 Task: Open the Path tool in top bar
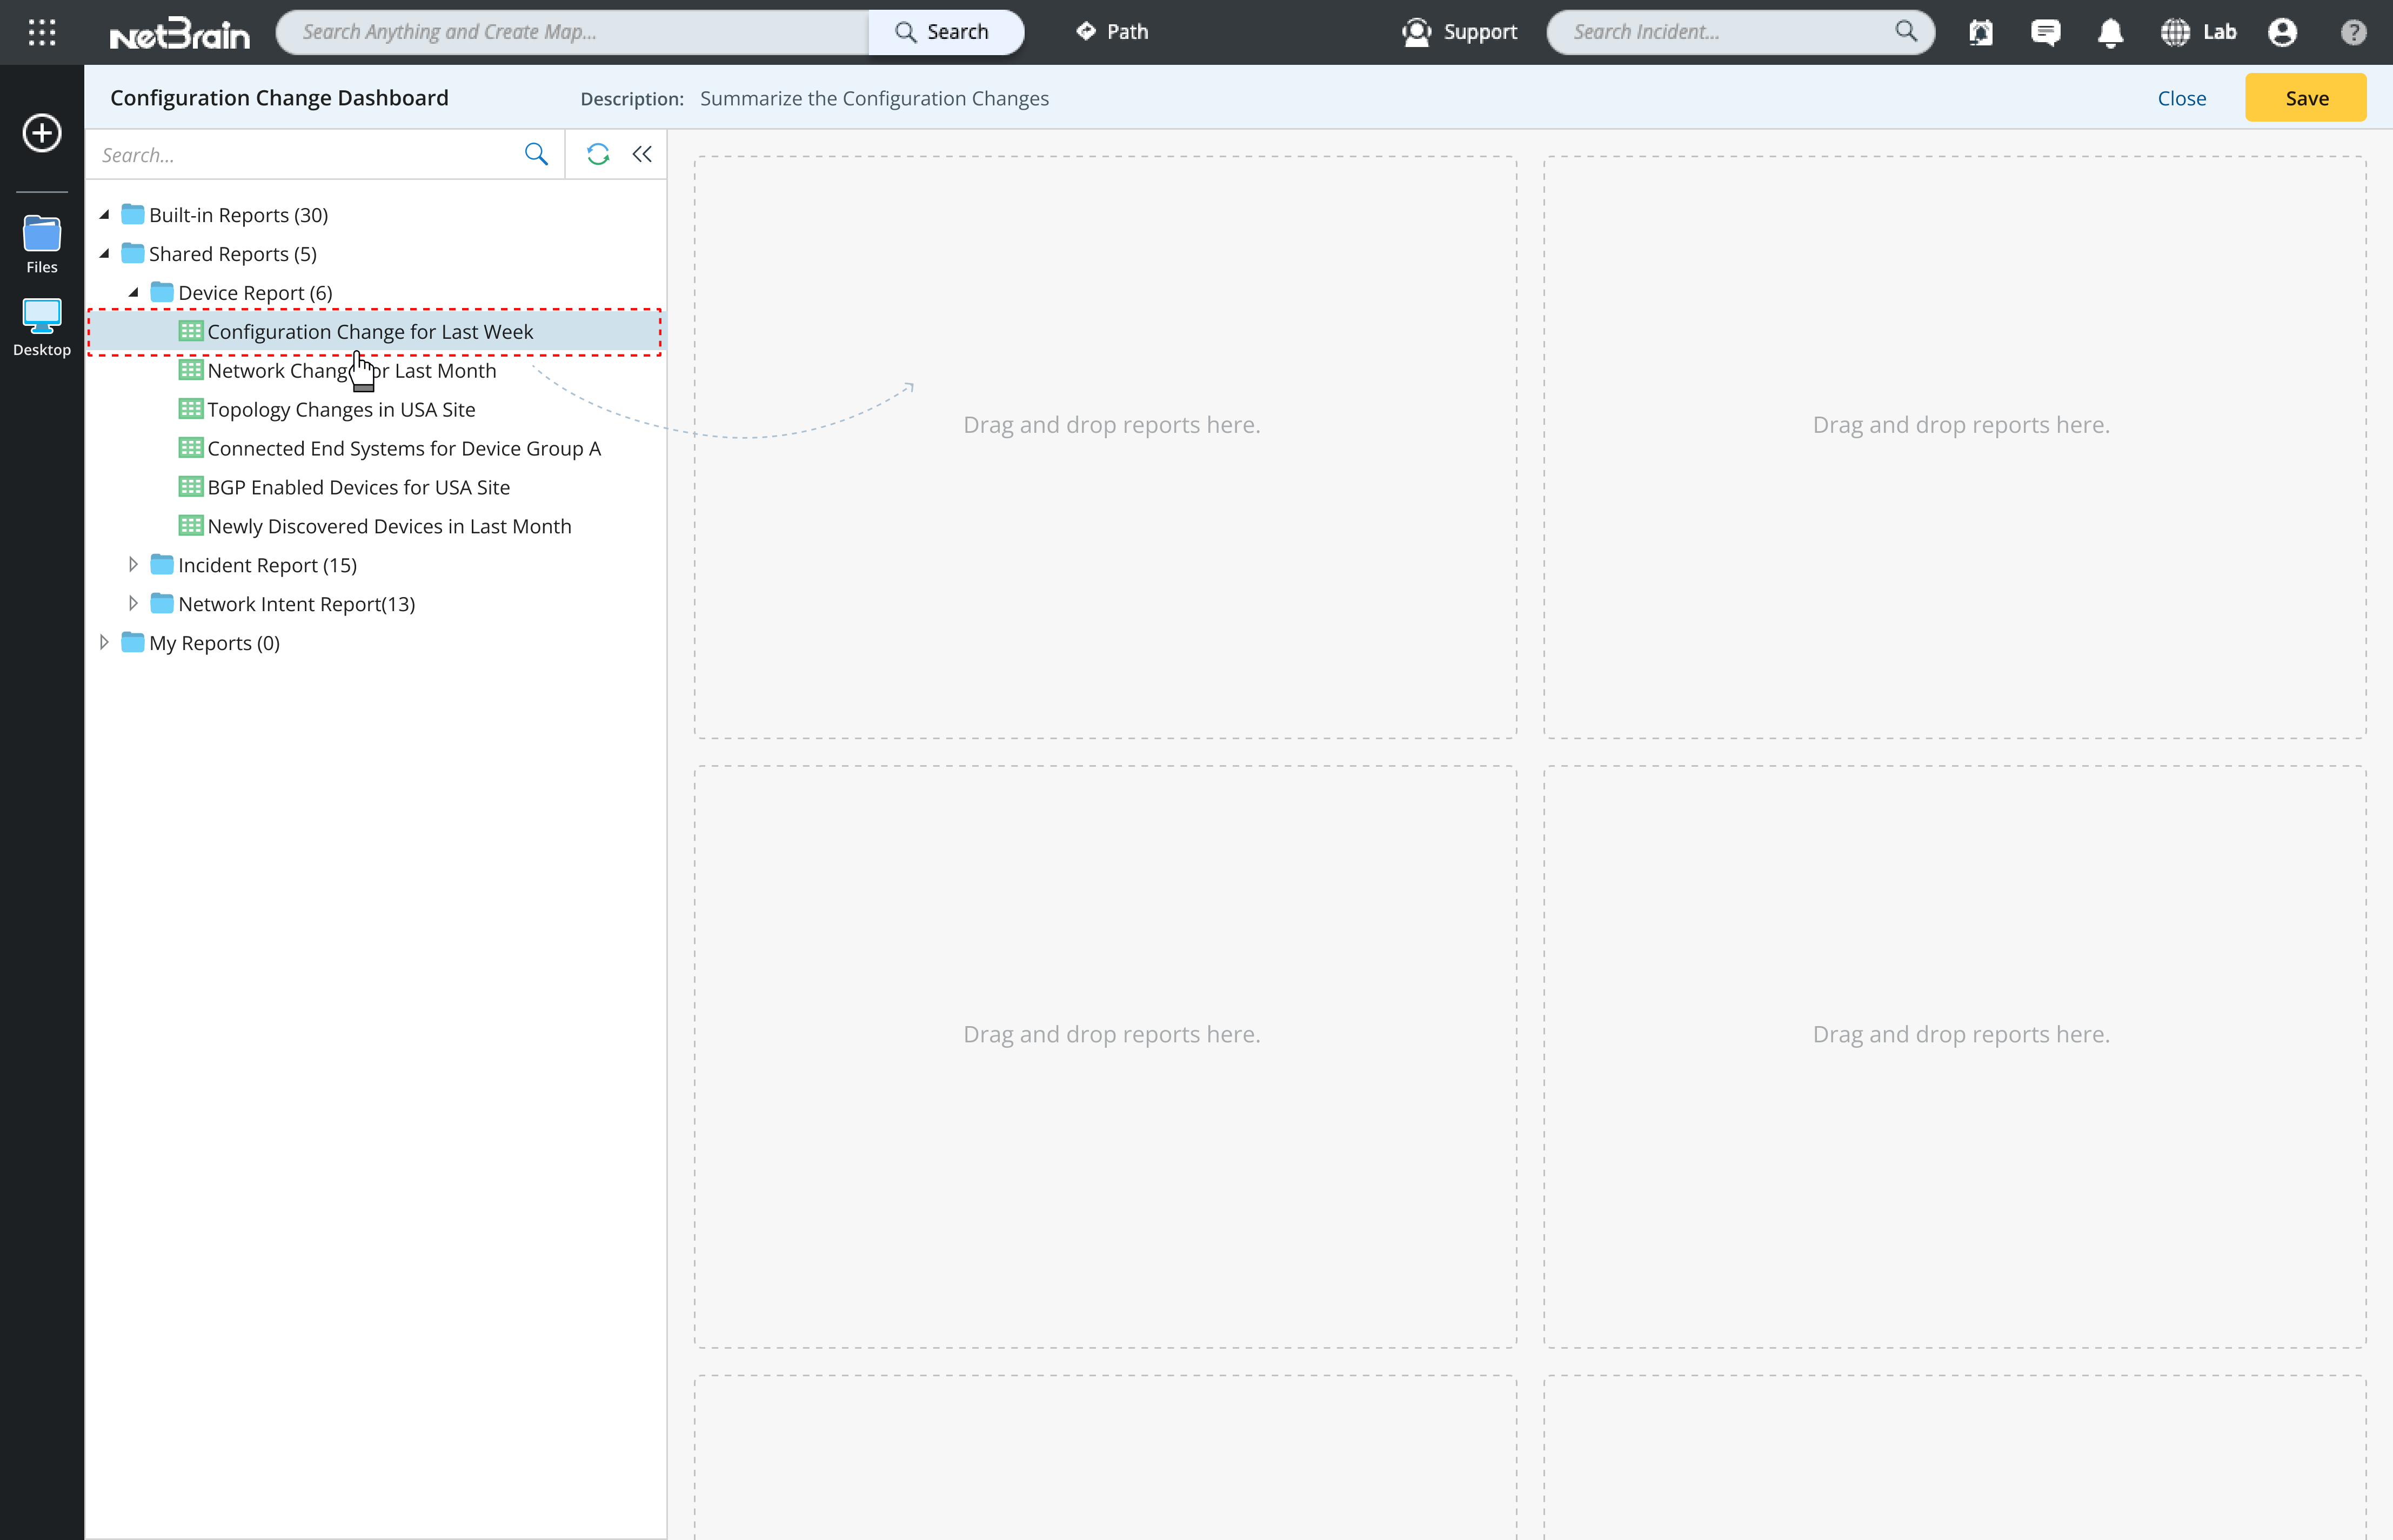pyautogui.click(x=1112, y=32)
